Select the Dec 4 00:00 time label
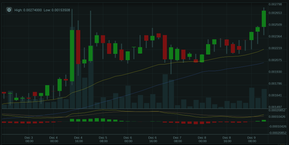 (x=54, y=139)
